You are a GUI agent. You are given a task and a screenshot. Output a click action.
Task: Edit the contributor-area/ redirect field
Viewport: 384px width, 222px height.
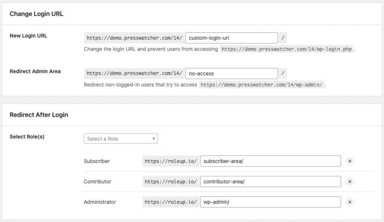270,181
